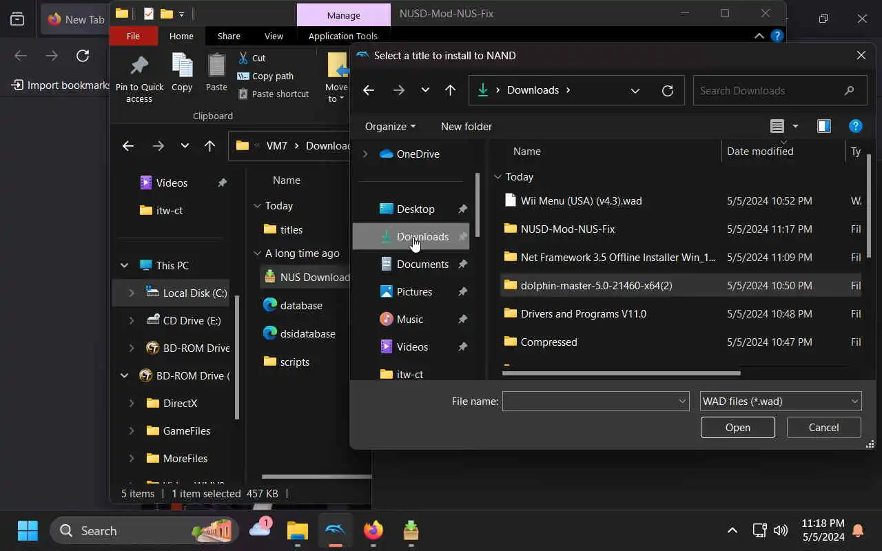The height and width of the screenshot is (551, 882).
Task: Click Explorer window Back arrow
Action: pos(127,145)
